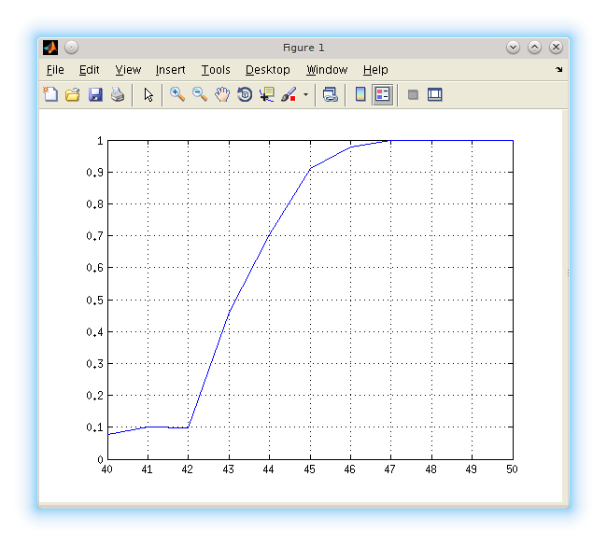
Task: Click the x-axis tick label 40
Action: pyautogui.click(x=106, y=469)
